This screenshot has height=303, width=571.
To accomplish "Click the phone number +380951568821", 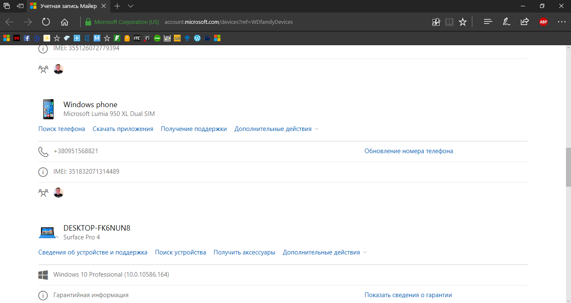I will tap(76, 151).
